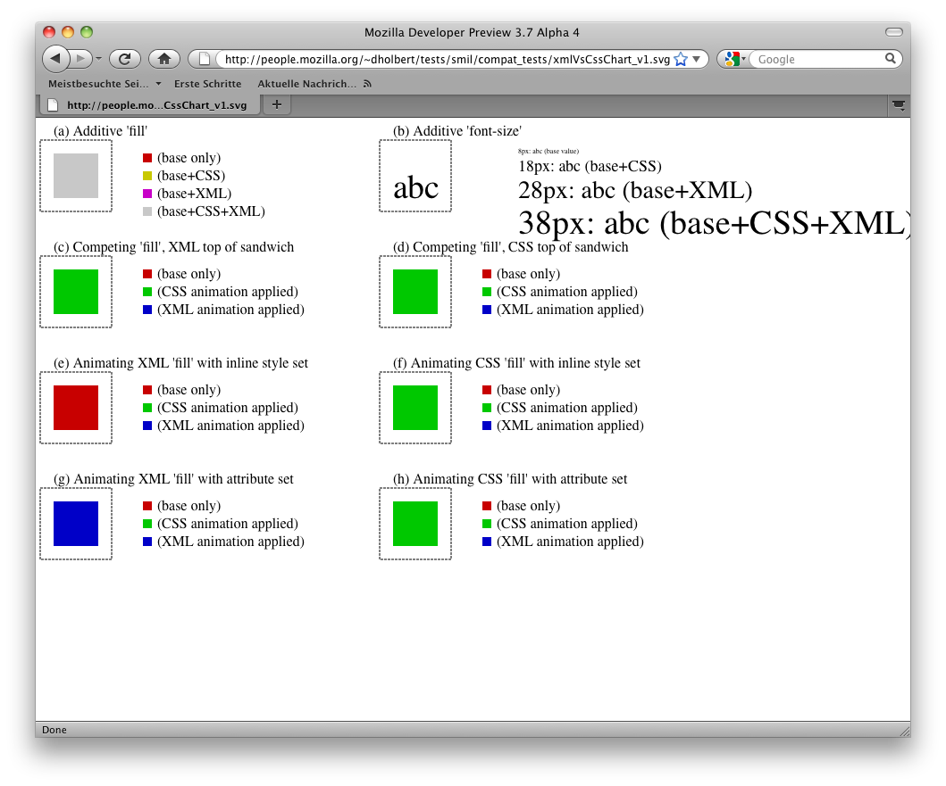Click heading '(a) Additive 'fill''
The image size is (946, 786).
point(100,131)
